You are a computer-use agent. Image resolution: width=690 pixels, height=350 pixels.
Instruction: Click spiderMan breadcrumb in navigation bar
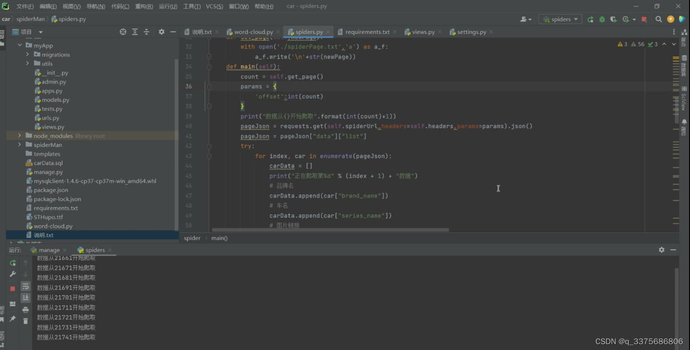(31, 19)
